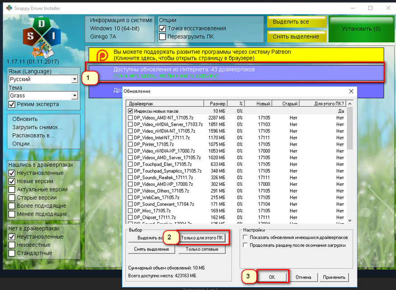The image size is (396, 290).
Task: Click Только для этого ПК button
Action: 202,238
